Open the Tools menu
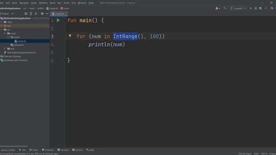 point(66,3)
